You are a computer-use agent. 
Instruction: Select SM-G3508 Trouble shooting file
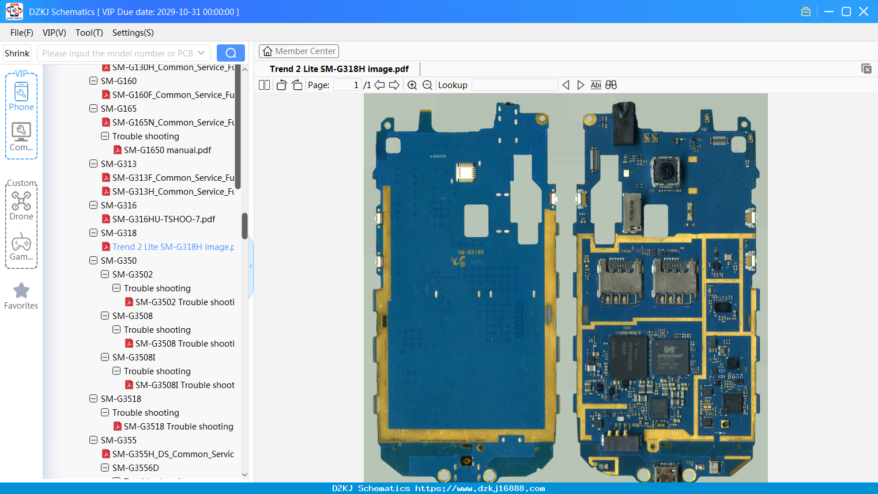180,343
